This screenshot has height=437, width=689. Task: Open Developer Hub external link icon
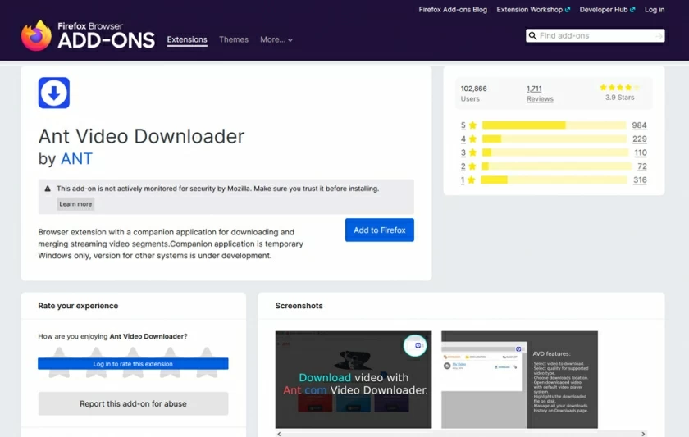point(632,10)
